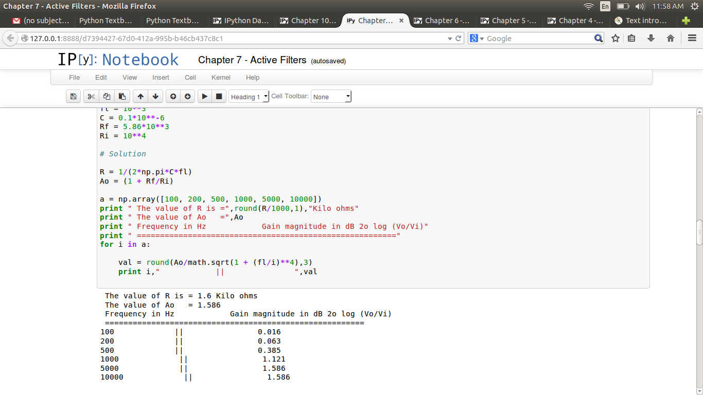
Task: Switch to the Chapter 6 tab
Action: [441, 21]
